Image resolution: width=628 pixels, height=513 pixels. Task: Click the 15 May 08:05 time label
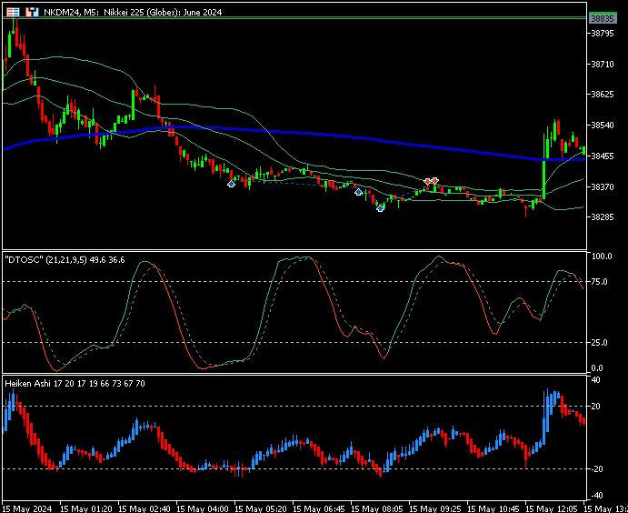pos(378,508)
